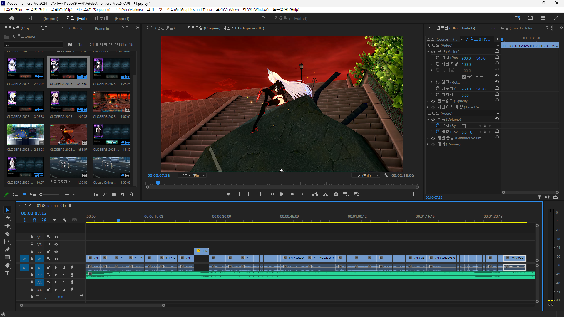Select the Hand tool
This screenshot has width=564, height=317.
click(7, 266)
